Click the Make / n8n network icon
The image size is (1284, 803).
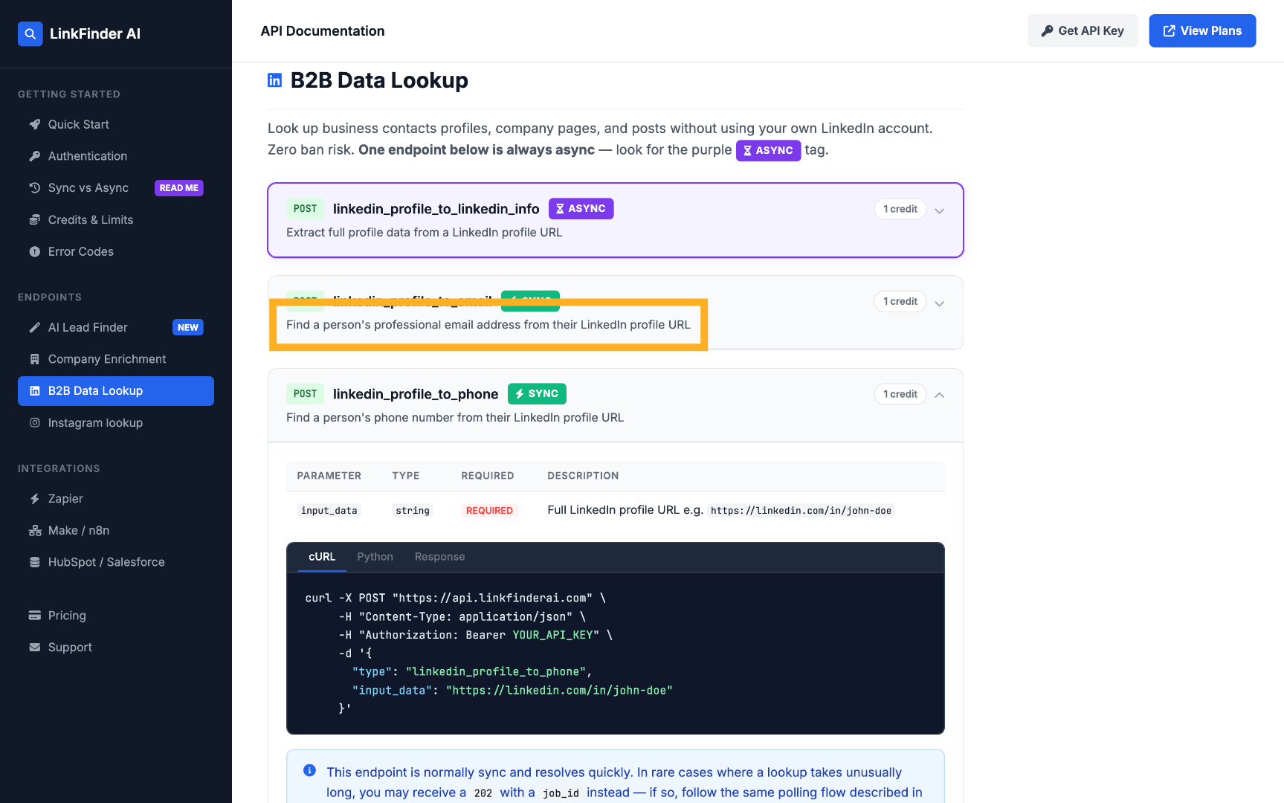tap(35, 531)
